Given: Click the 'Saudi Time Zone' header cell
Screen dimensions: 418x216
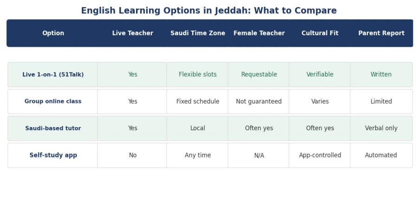Looking at the screenshot, I should [197, 33].
